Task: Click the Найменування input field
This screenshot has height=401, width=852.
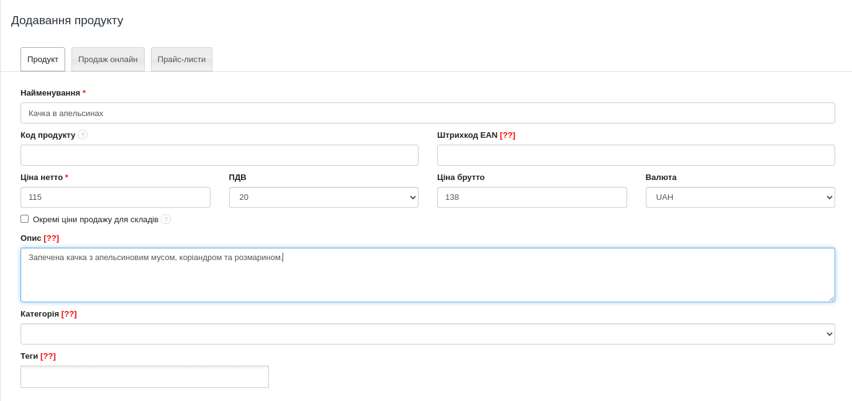Action: (427, 113)
